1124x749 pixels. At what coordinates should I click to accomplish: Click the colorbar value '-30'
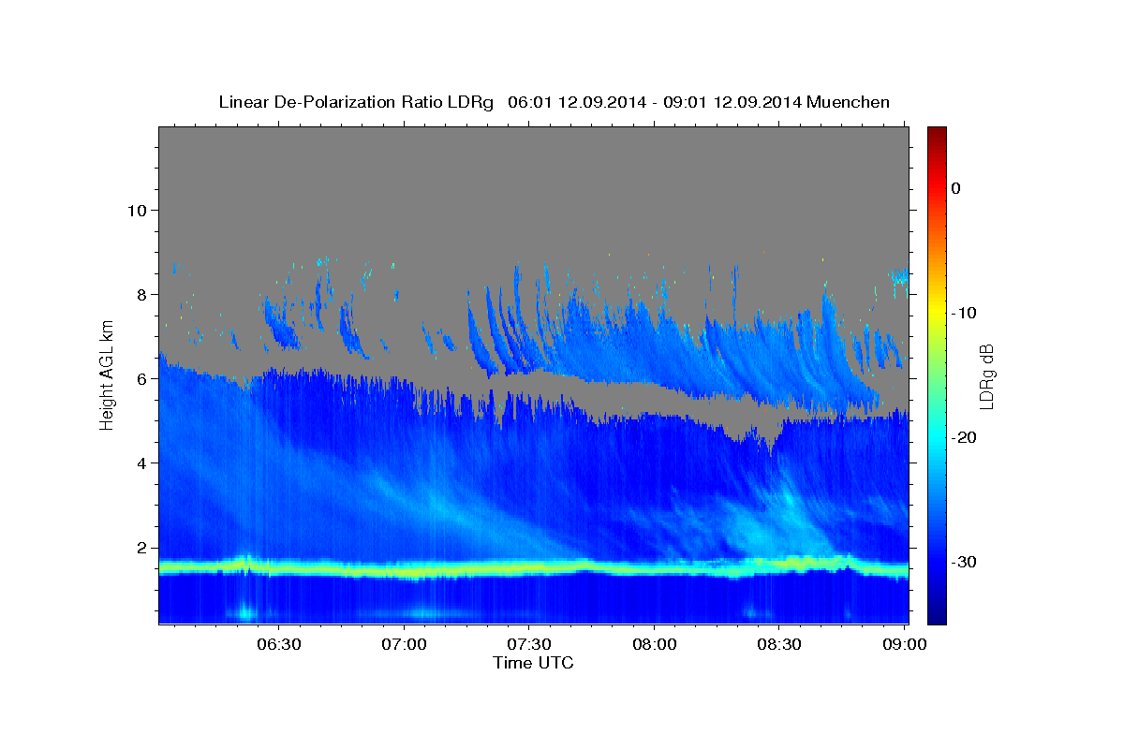coord(965,562)
